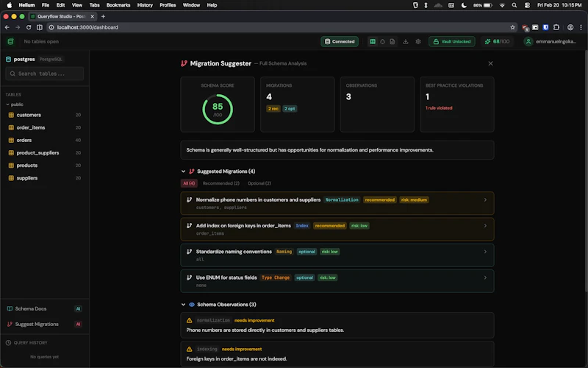The width and height of the screenshot is (588, 368).
Task: Expand Standardize naming conventions chevron
Action: (x=485, y=252)
